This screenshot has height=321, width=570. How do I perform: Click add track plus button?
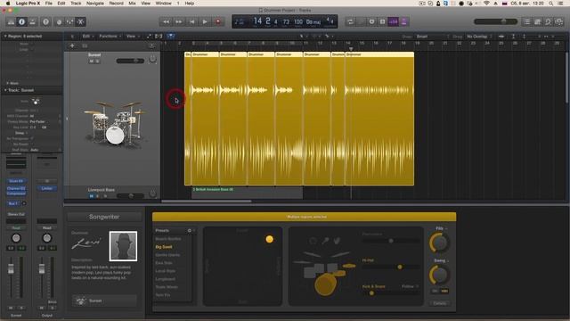pyautogui.click(x=72, y=45)
